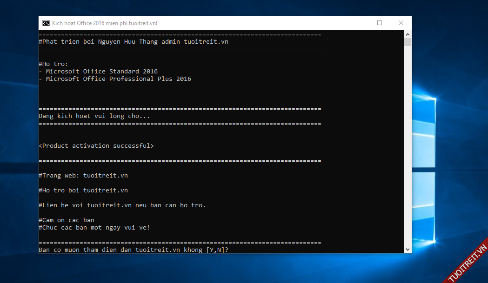Click the '#Lien he voi tuoitreit.vn' support line
Screen dimensions: 488x283
pos(122,205)
